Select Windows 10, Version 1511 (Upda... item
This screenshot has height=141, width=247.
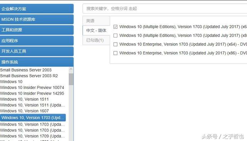point(32,105)
